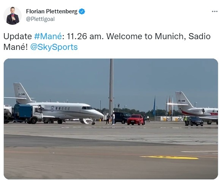The height and width of the screenshot is (182, 221).
Task: Click the blue verified badge
Action: [x=82, y=11]
